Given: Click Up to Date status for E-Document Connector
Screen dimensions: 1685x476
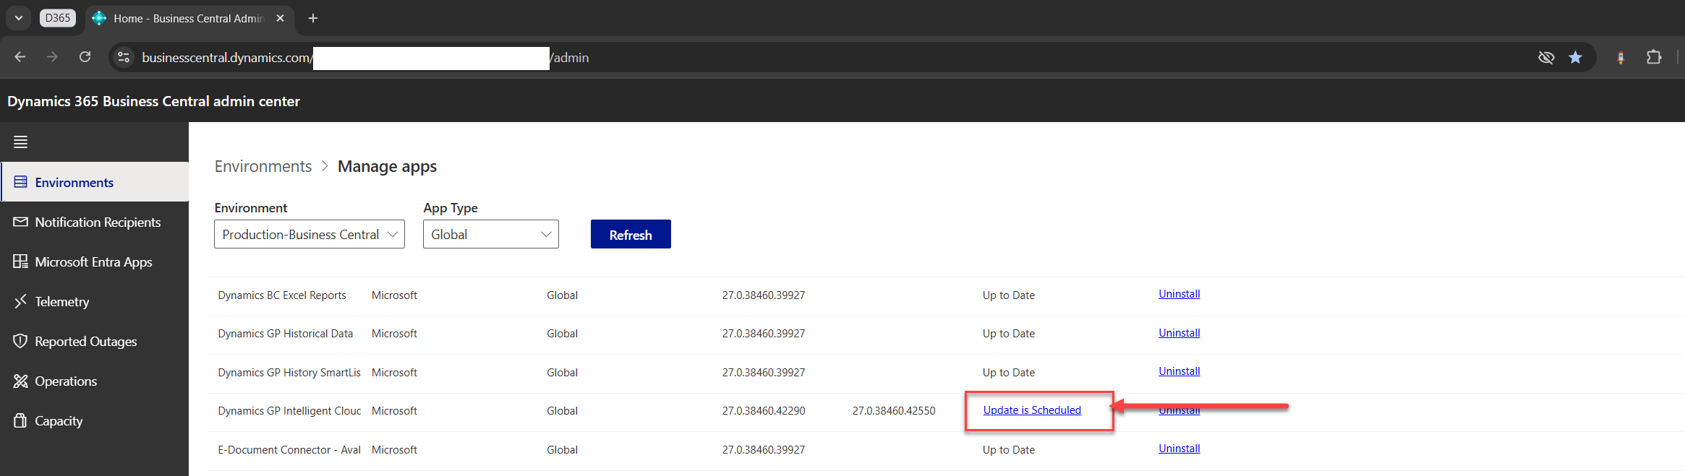Looking at the screenshot, I should click(x=1009, y=450).
